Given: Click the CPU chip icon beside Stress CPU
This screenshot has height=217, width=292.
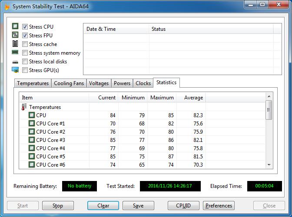Looking at the screenshot, I should 15,27.
